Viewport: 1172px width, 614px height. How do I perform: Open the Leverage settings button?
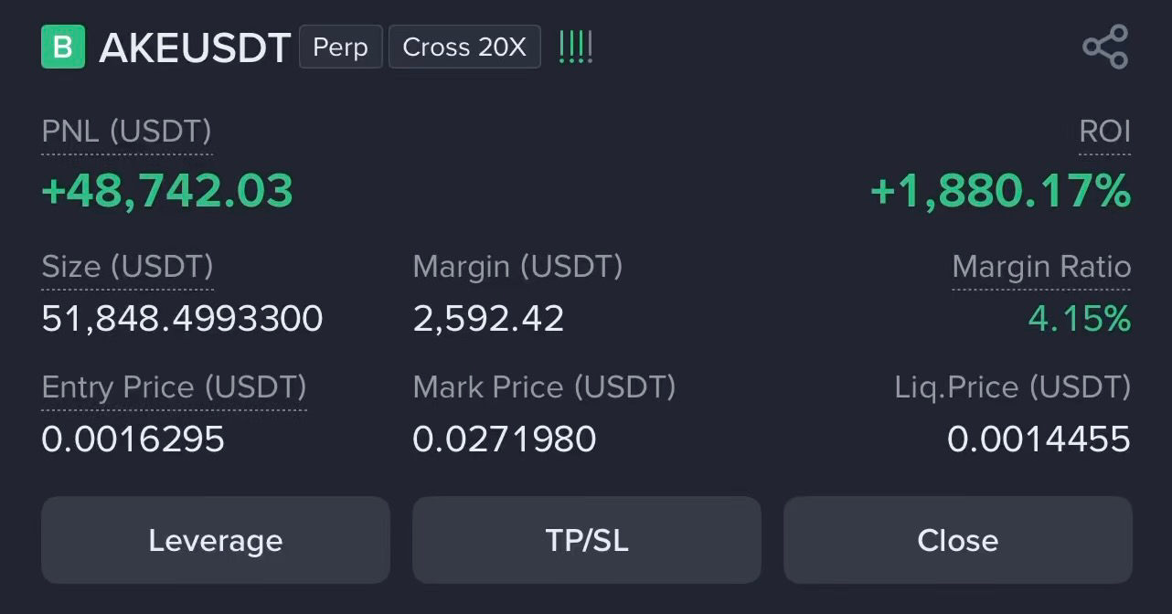216,540
